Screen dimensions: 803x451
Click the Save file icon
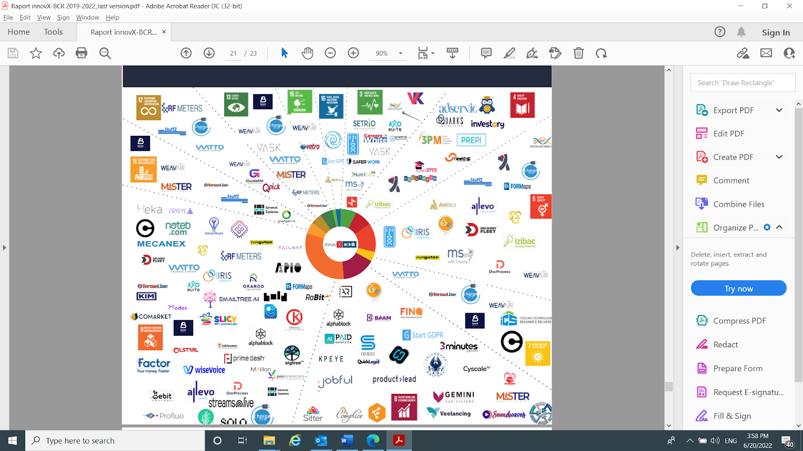13,53
